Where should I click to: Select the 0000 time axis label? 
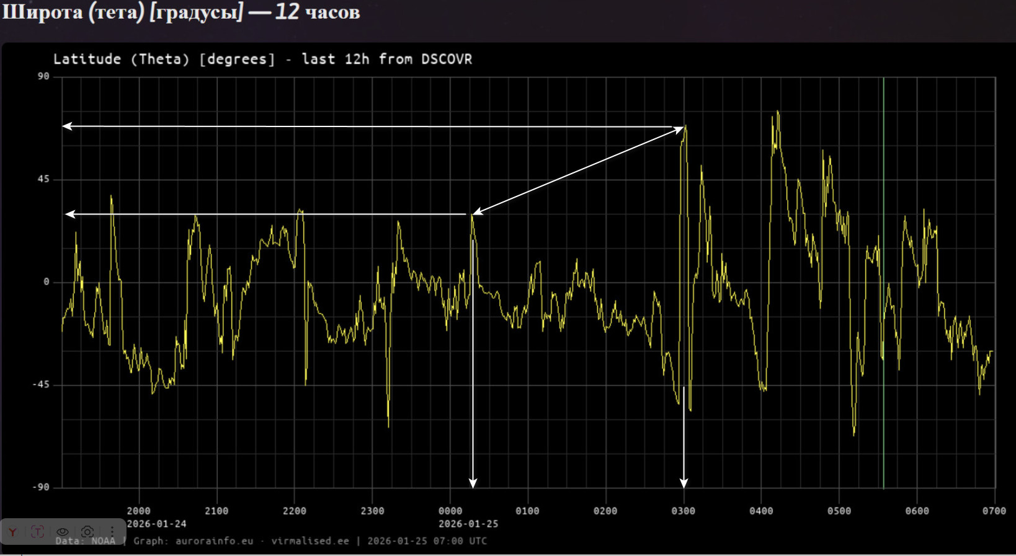pyautogui.click(x=450, y=511)
